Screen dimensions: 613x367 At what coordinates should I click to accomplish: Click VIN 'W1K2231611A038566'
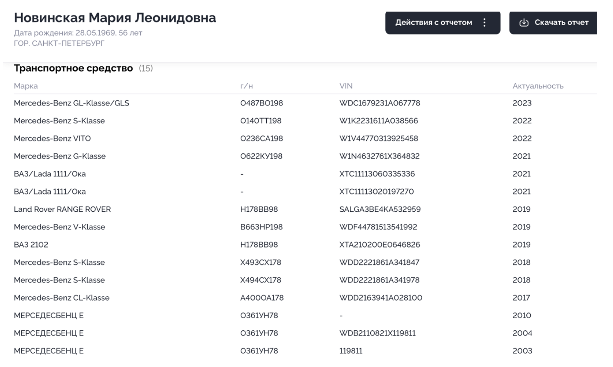[379, 121]
